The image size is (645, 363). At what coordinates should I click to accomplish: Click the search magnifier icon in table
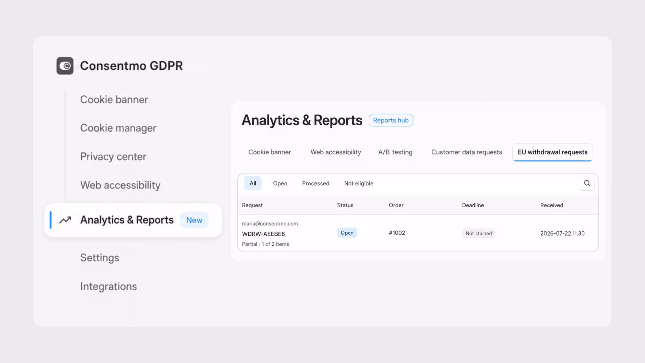coord(587,183)
